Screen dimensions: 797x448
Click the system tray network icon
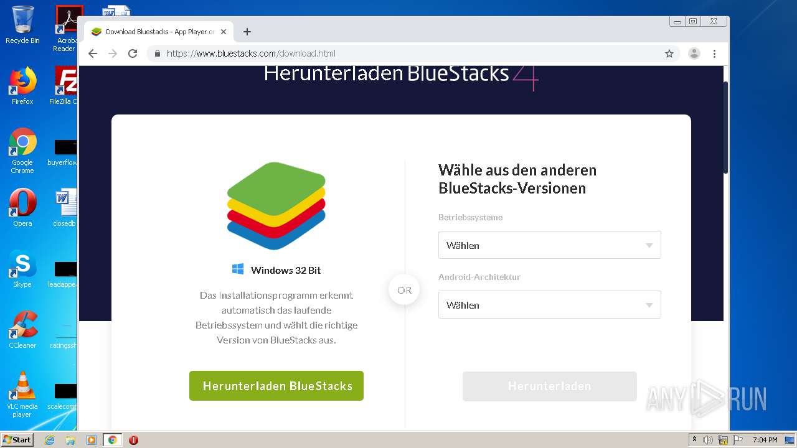pos(723,440)
